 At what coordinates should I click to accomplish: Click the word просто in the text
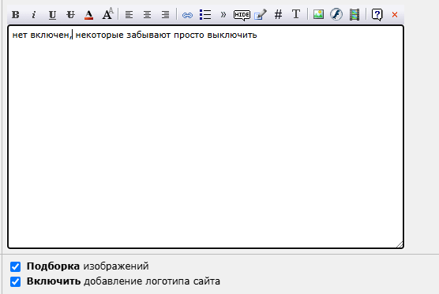point(189,35)
